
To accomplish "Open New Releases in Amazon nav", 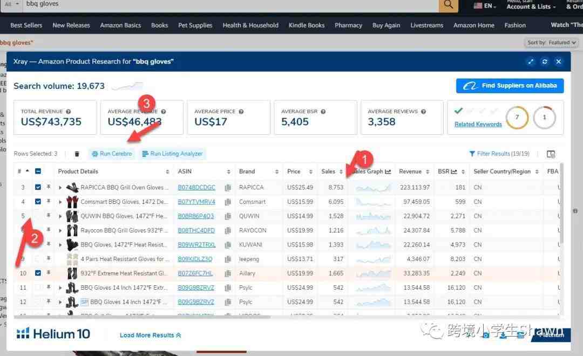I will [71, 25].
